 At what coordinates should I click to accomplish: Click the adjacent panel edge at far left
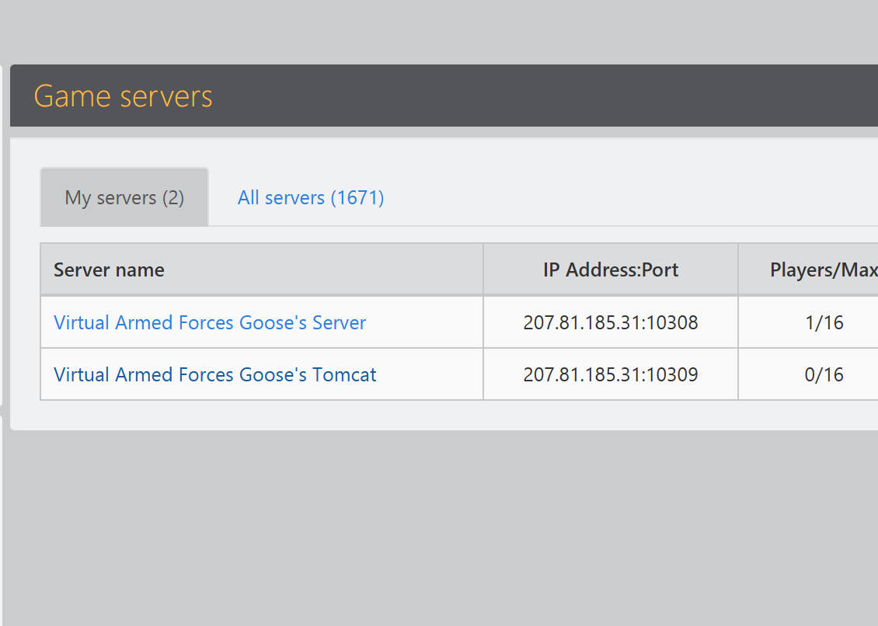click(2, 233)
